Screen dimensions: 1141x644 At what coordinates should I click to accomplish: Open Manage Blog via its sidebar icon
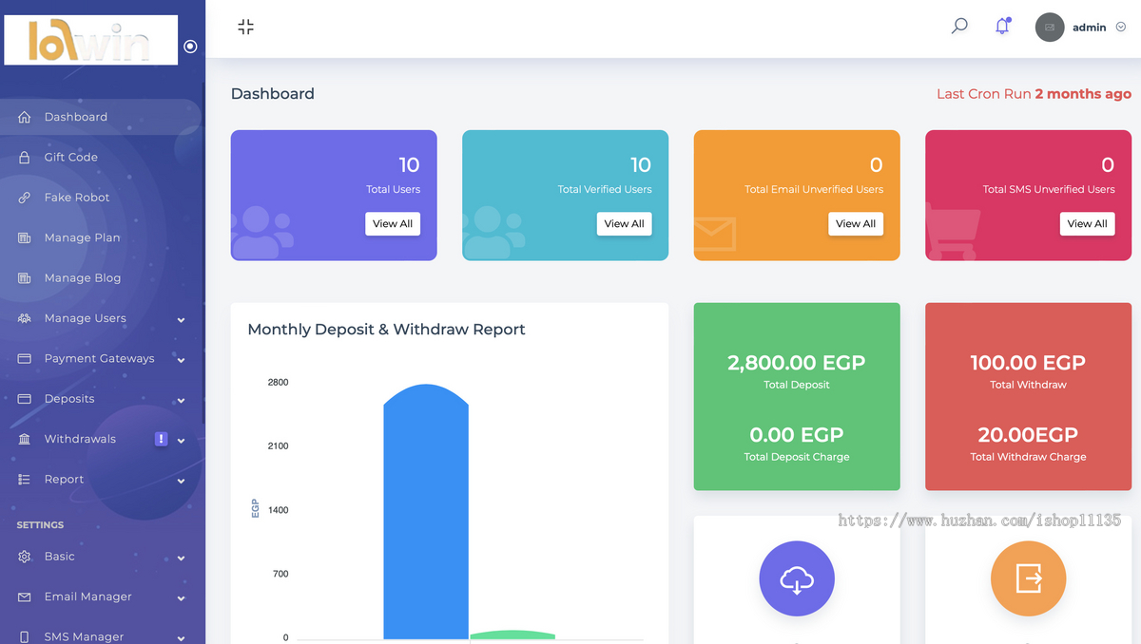pos(25,278)
